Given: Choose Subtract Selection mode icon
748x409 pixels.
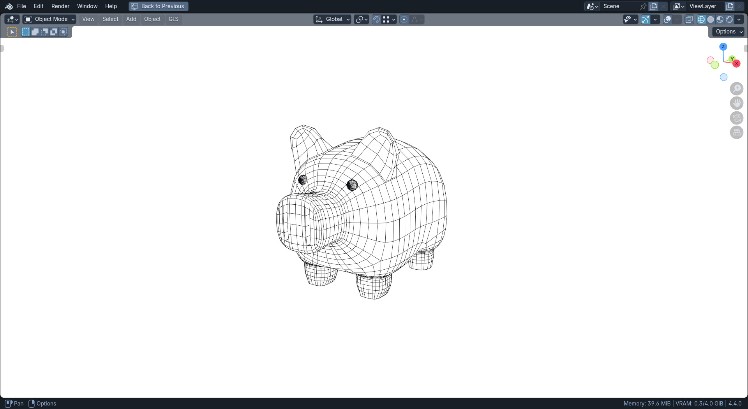Looking at the screenshot, I should (44, 32).
